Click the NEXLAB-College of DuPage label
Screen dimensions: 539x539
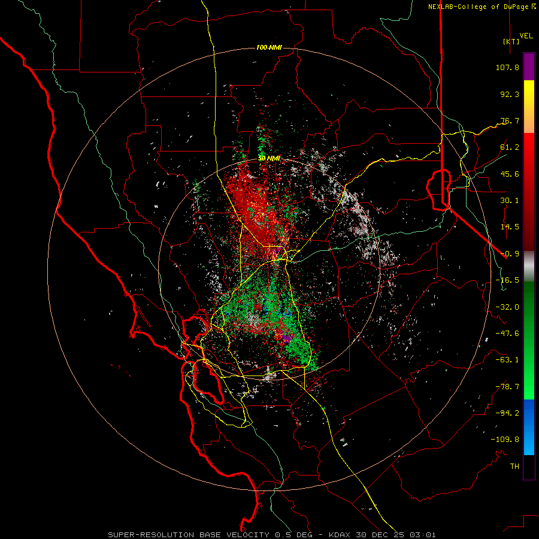click(482, 7)
